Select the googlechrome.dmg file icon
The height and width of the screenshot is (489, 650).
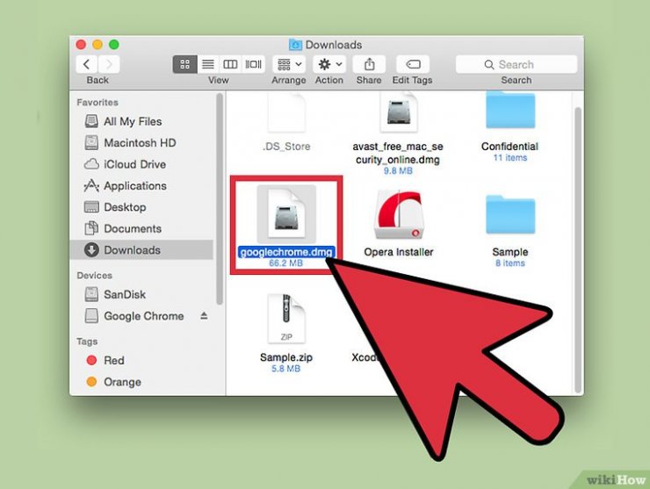point(286,214)
